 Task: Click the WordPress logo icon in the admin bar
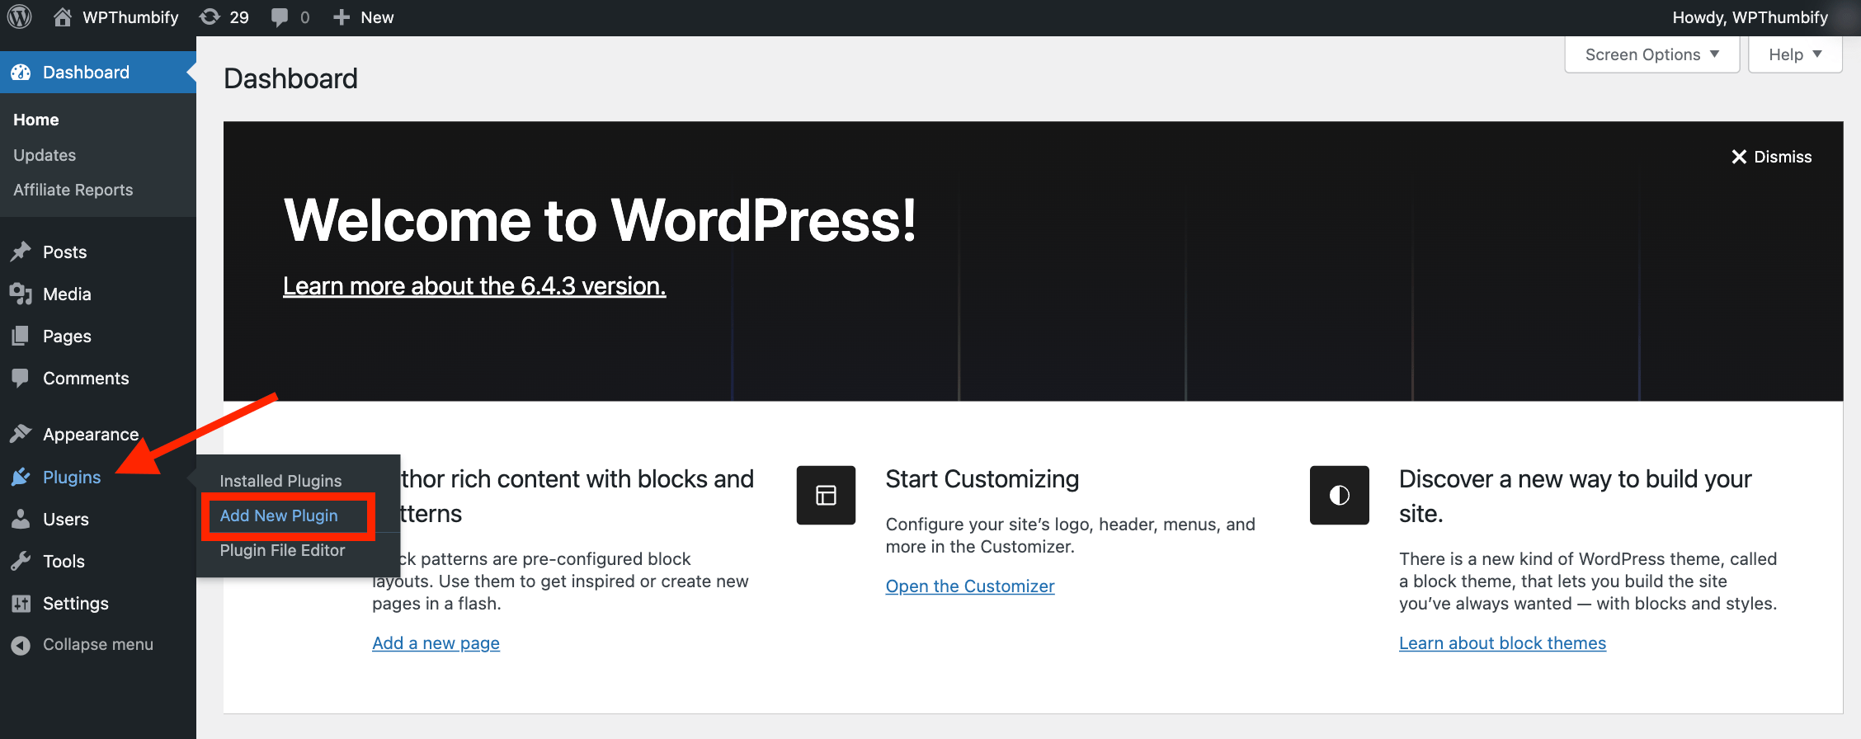tap(19, 16)
